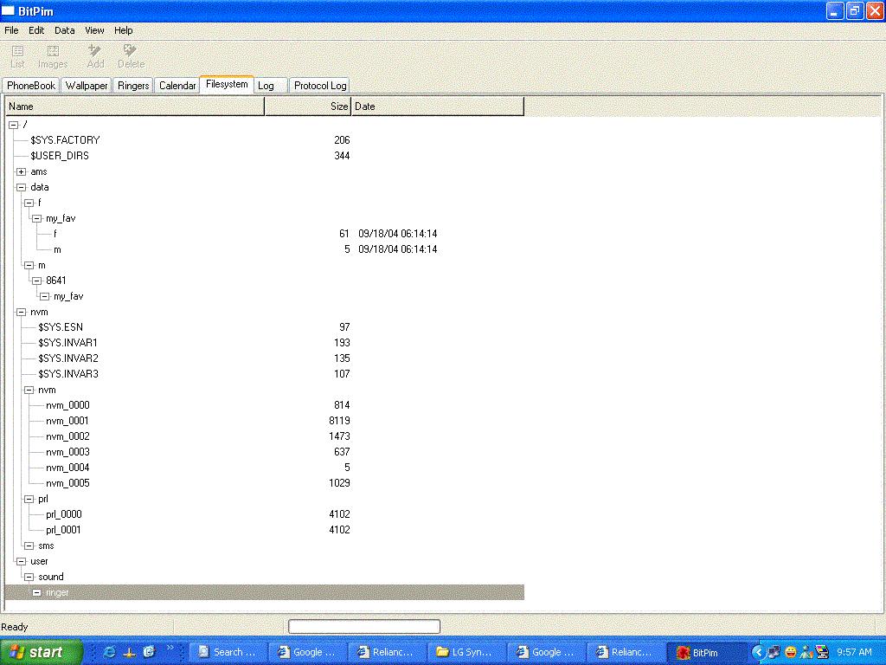Switch to the PhoneBook tab
This screenshot has width=886, height=665.
[31, 86]
